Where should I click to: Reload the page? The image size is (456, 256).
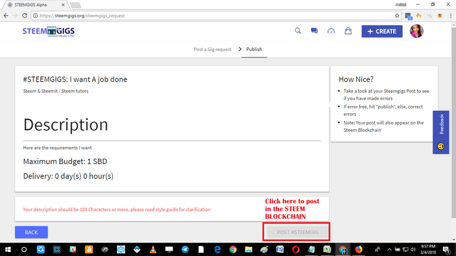pyautogui.click(x=25, y=15)
